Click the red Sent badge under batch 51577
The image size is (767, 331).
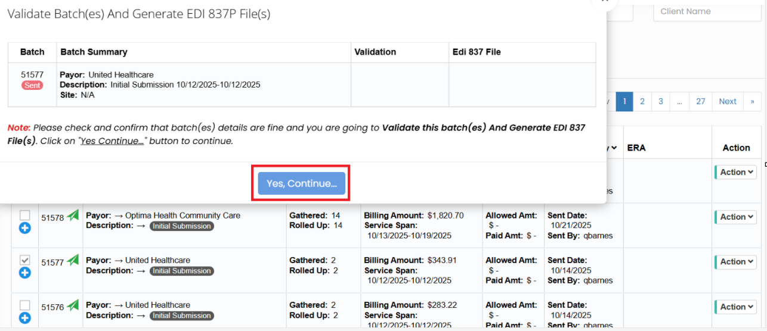pos(32,85)
